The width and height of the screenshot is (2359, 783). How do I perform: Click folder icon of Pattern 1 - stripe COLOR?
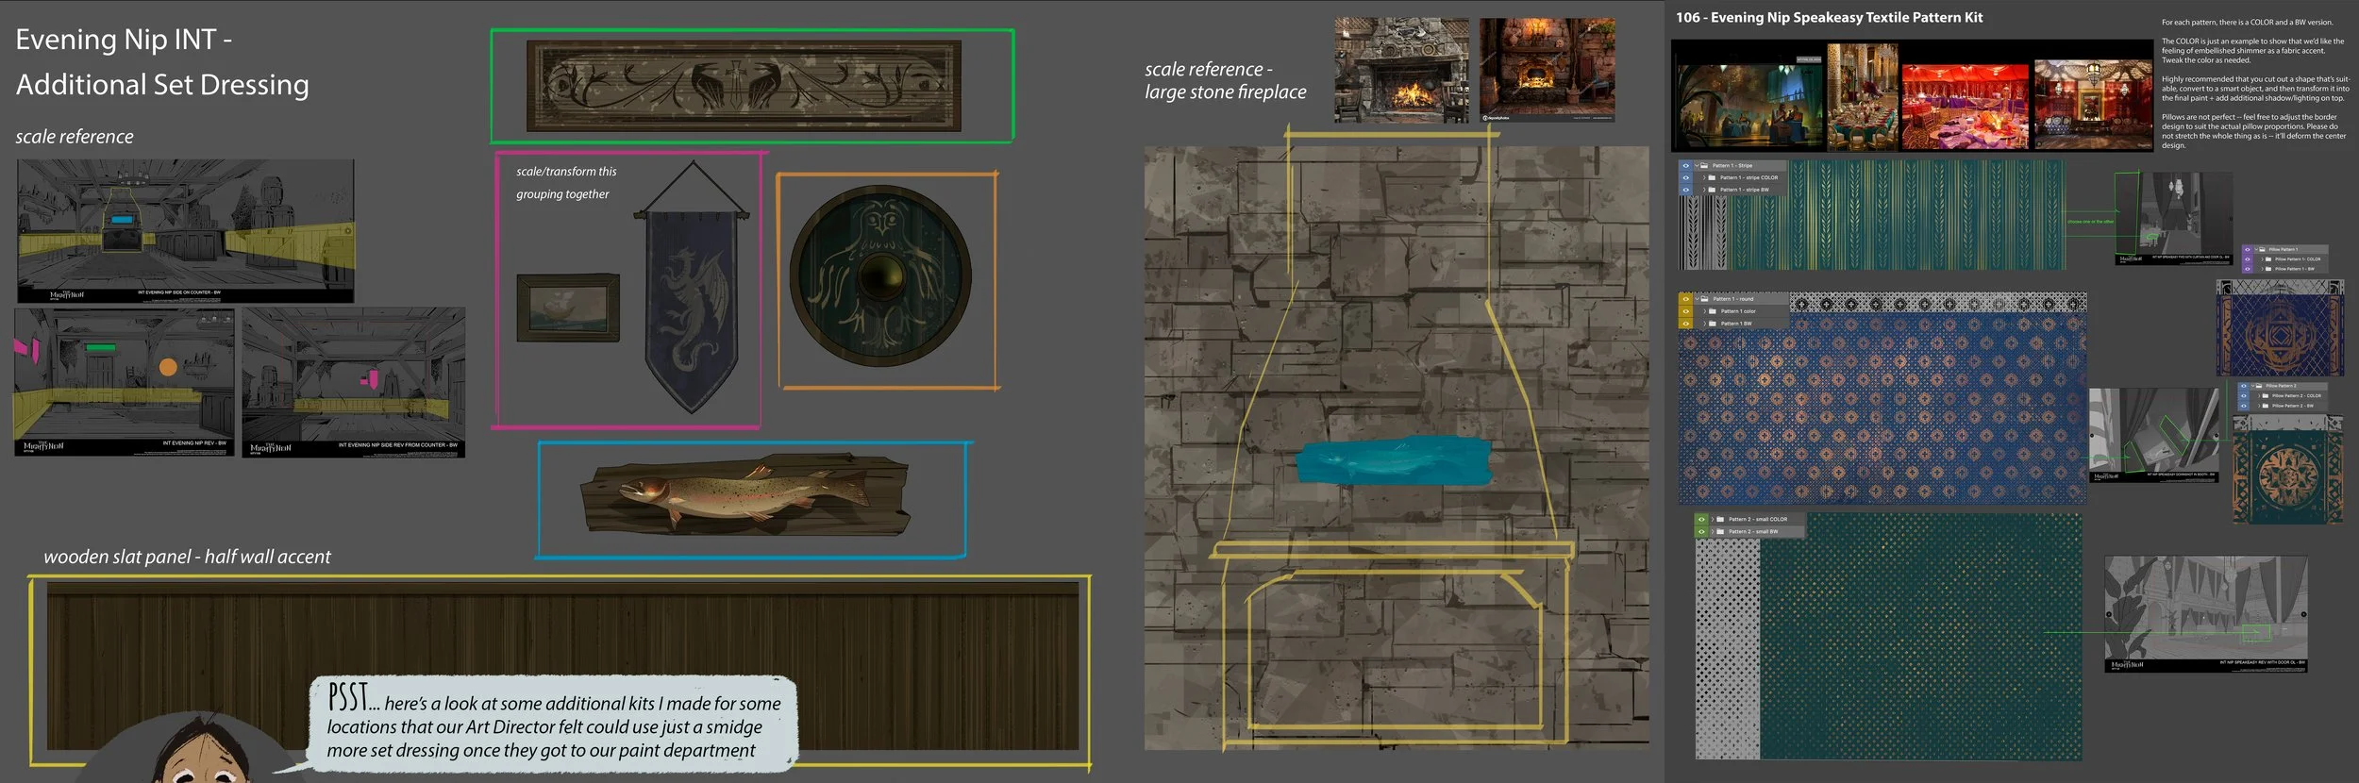click(x=1712, y=177)
